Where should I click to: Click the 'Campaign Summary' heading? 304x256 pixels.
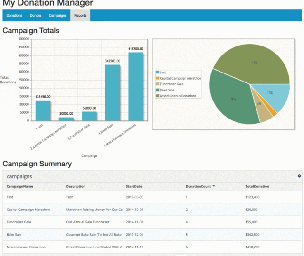coord(37,164)
